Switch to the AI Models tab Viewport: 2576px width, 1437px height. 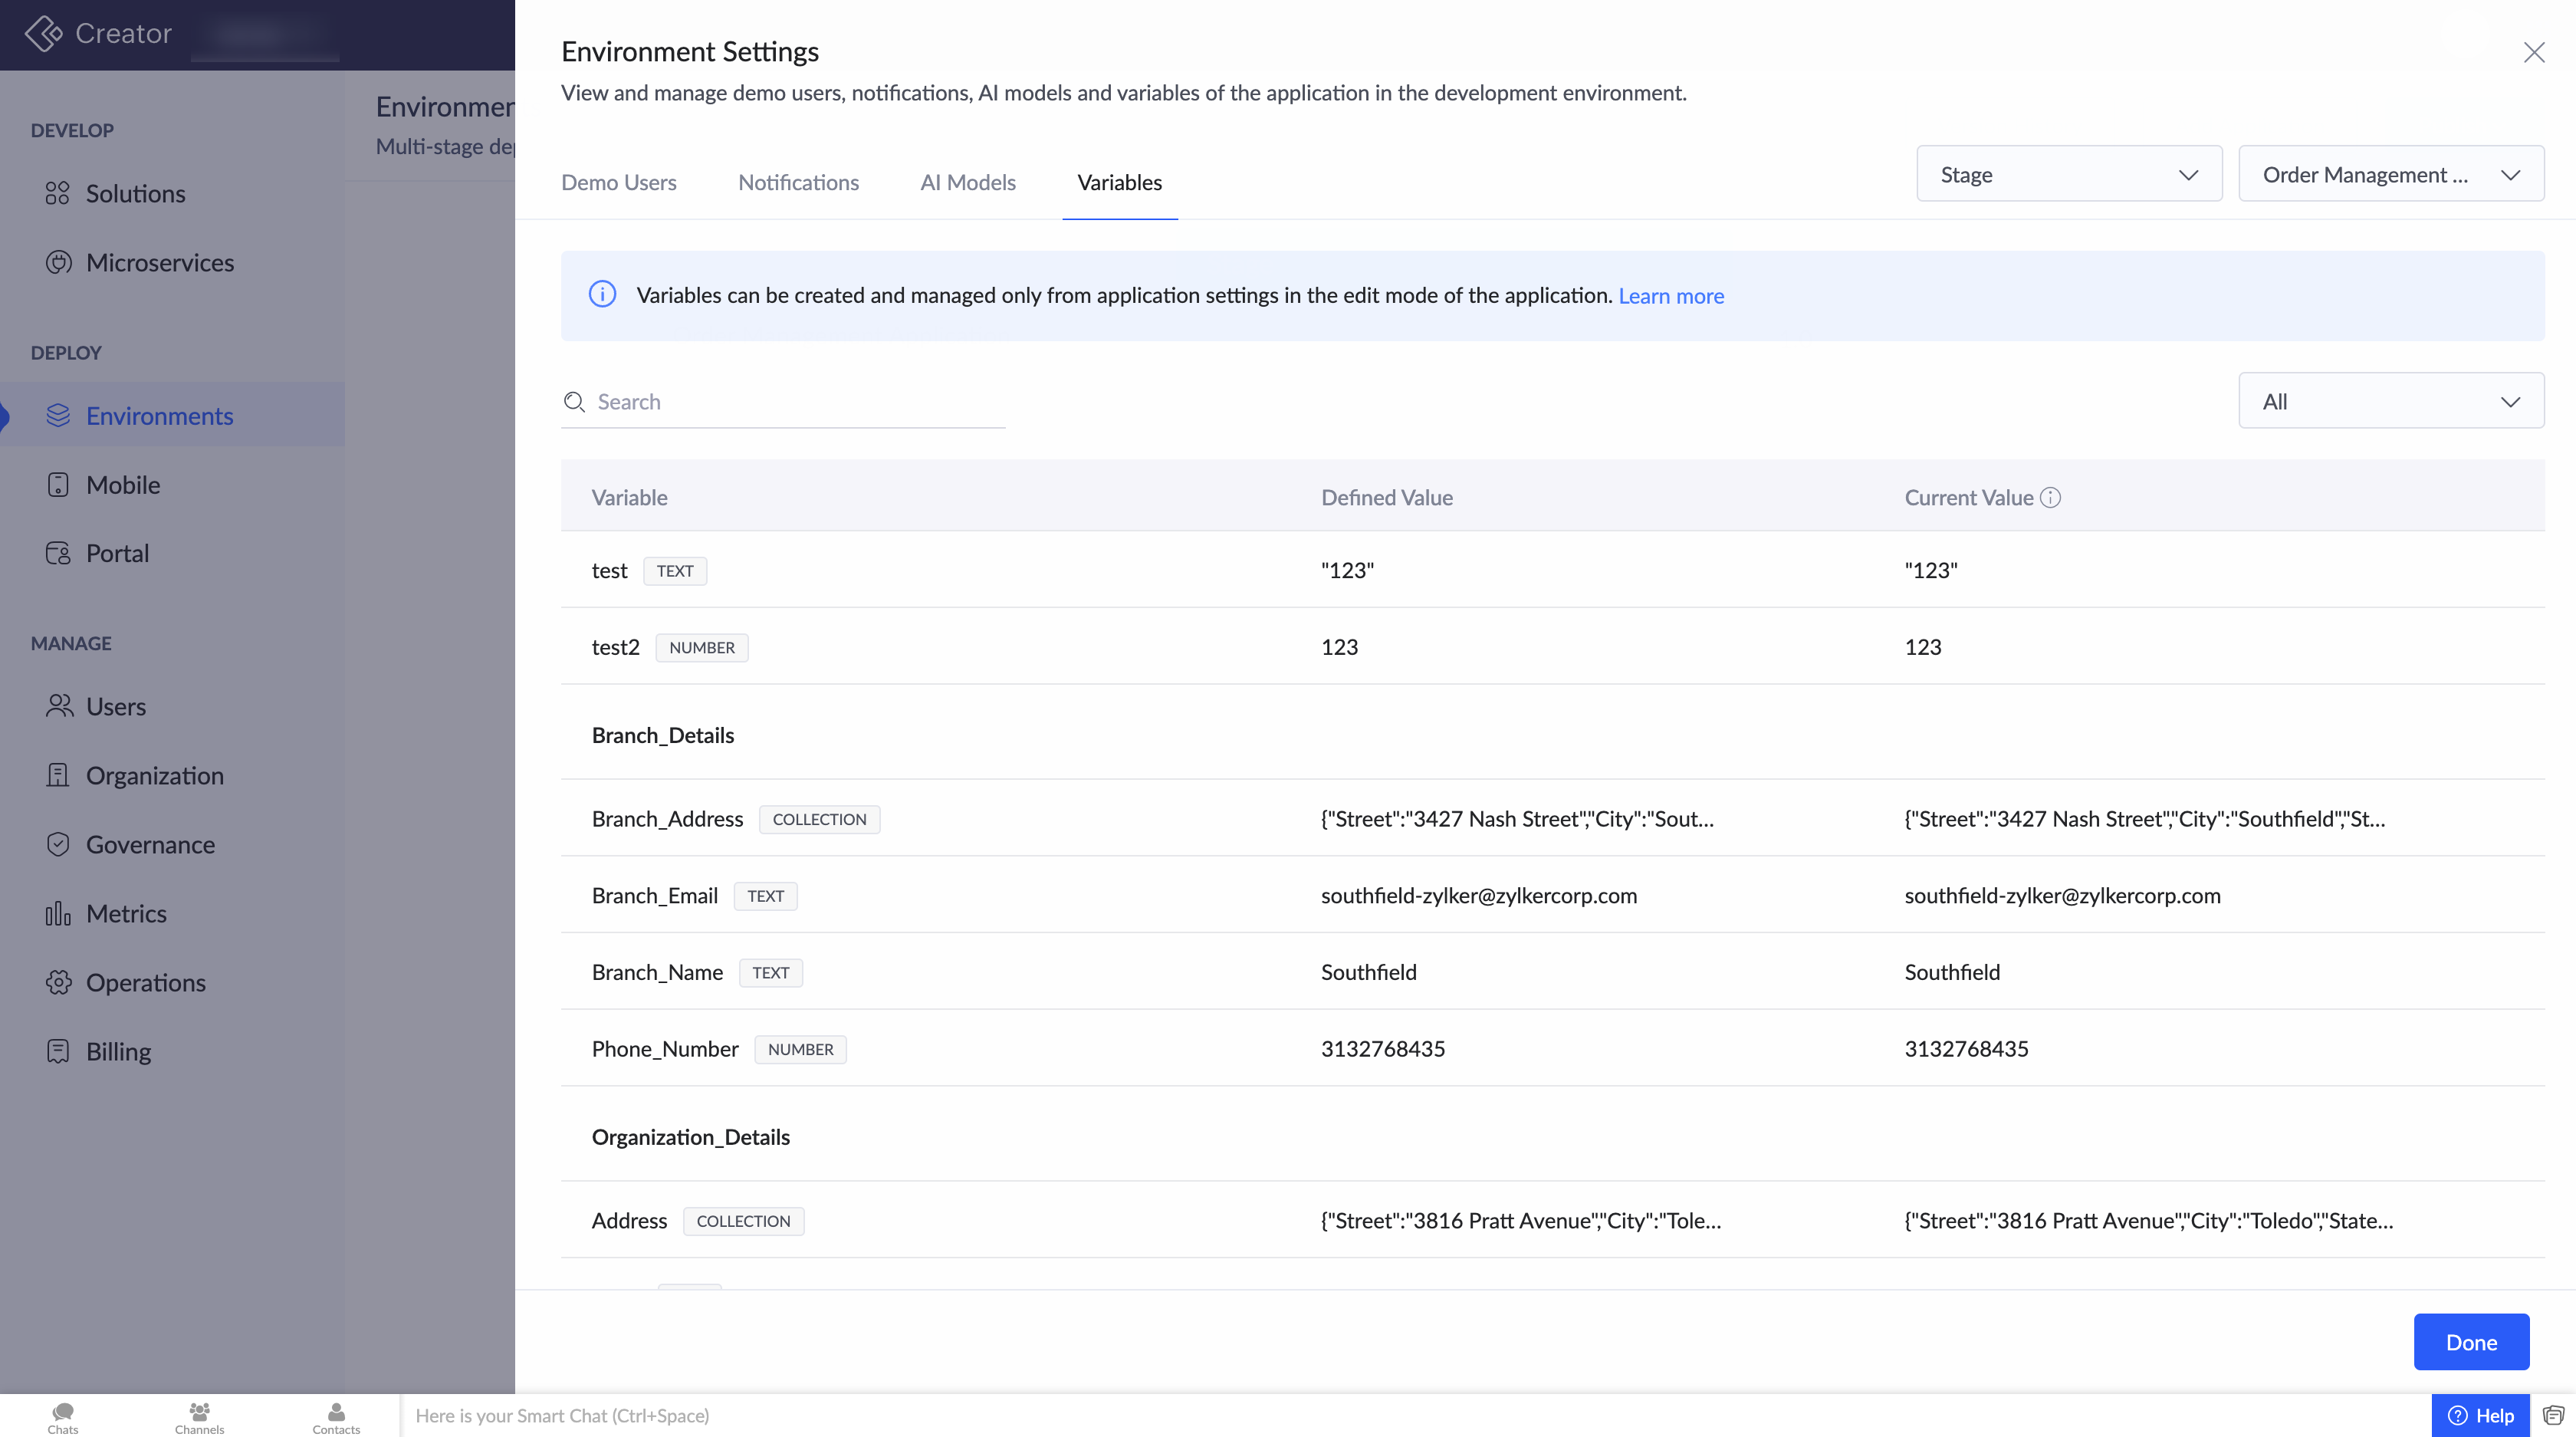967,182
